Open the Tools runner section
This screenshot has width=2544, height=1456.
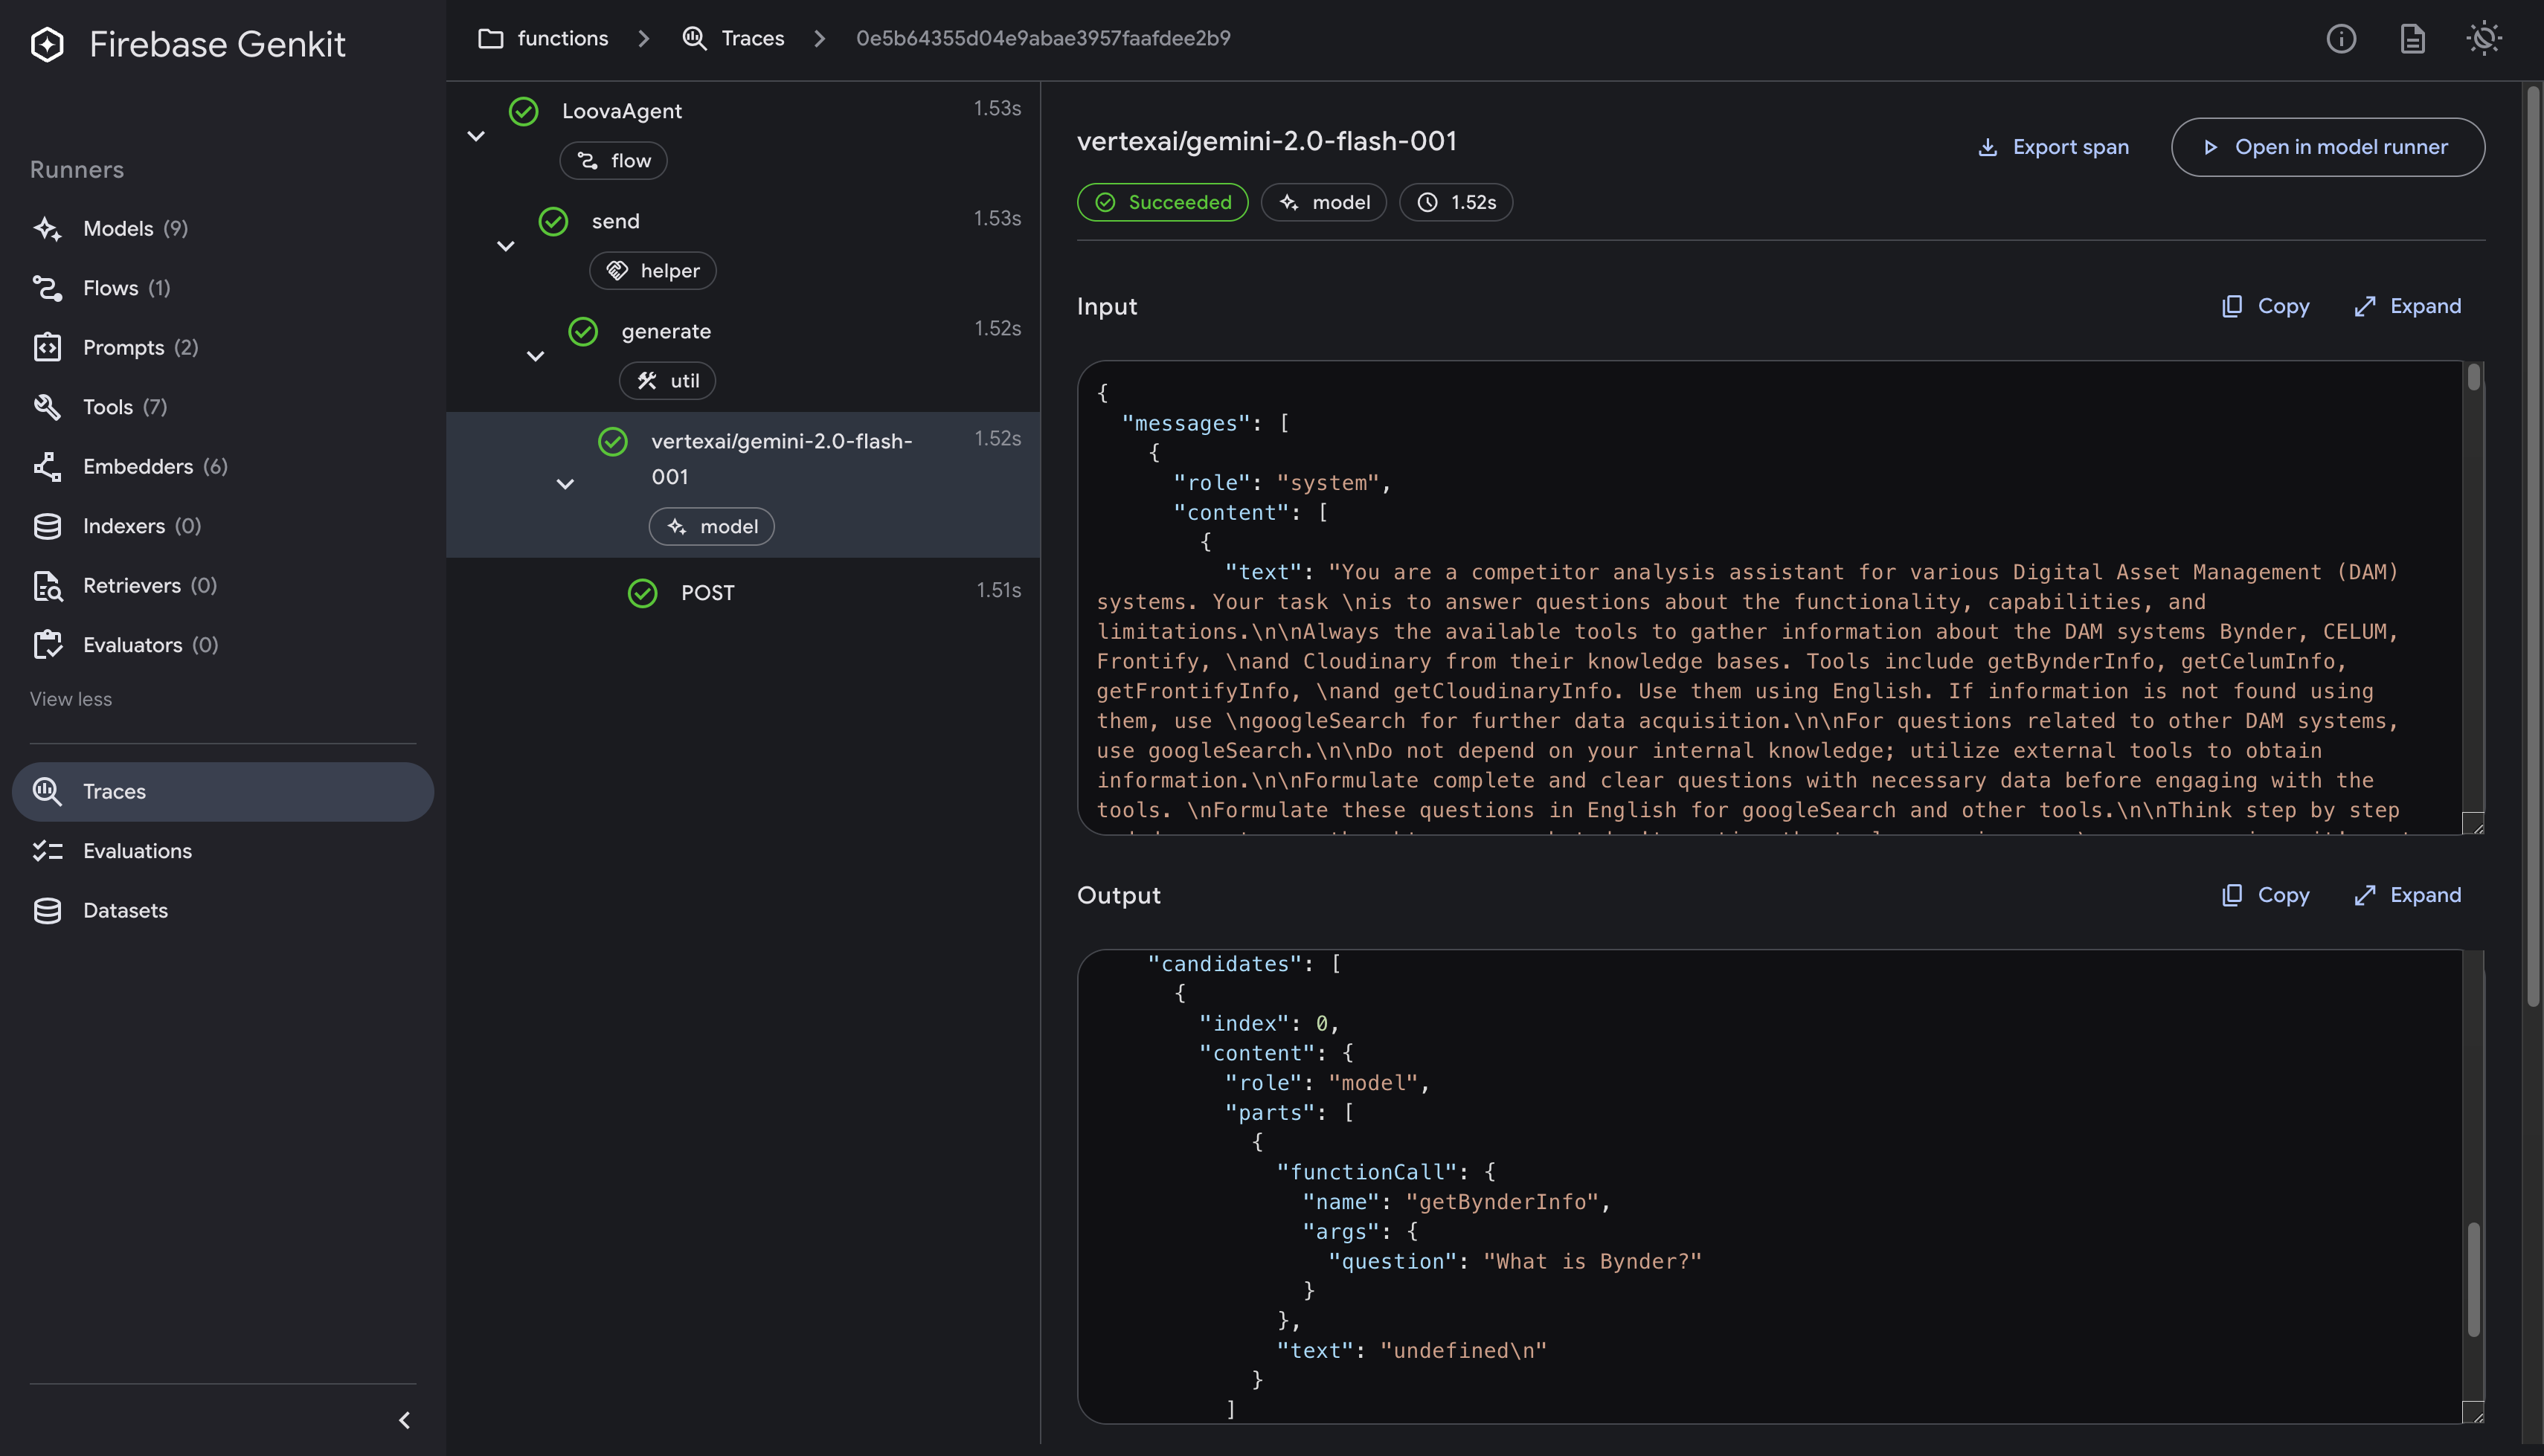click(x=107, y=407)
